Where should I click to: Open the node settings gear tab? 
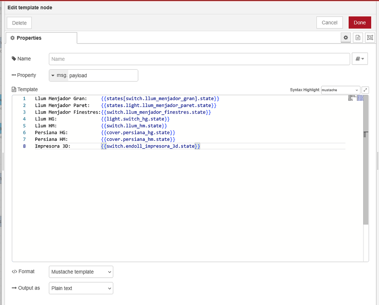345,37
